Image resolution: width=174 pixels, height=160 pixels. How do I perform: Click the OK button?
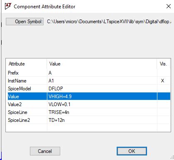click(132, 151)
